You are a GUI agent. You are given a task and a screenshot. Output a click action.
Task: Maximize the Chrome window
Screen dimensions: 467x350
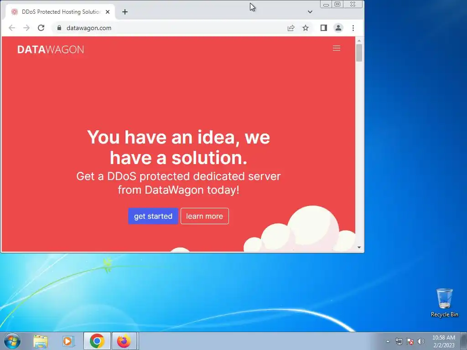click(x=337, y=4)
